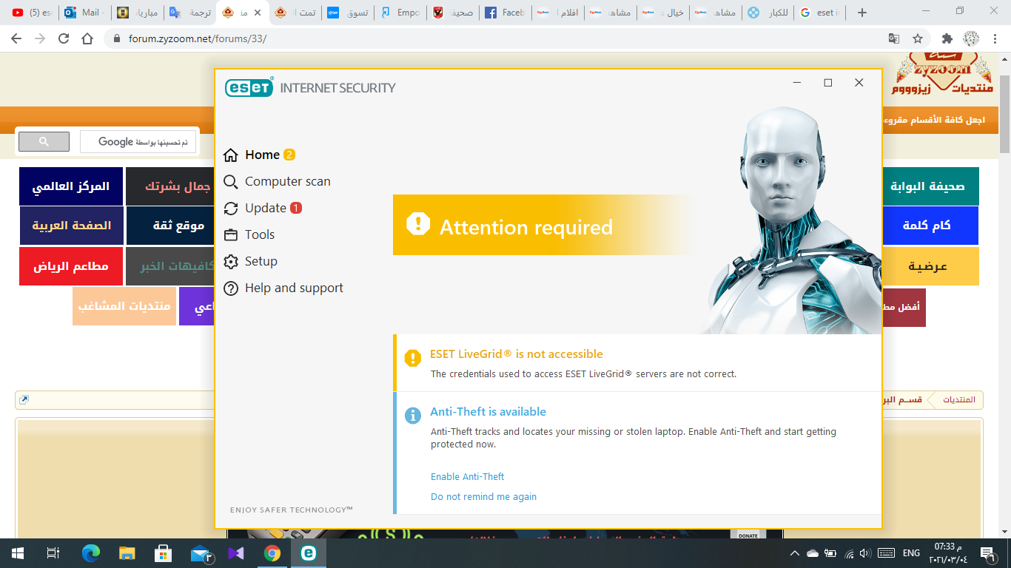Open Tools in the ESET sidebar

(249, 234)
